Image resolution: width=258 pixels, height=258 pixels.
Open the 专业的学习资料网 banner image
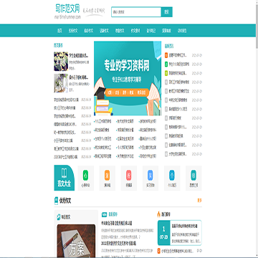tap(128, 78)
